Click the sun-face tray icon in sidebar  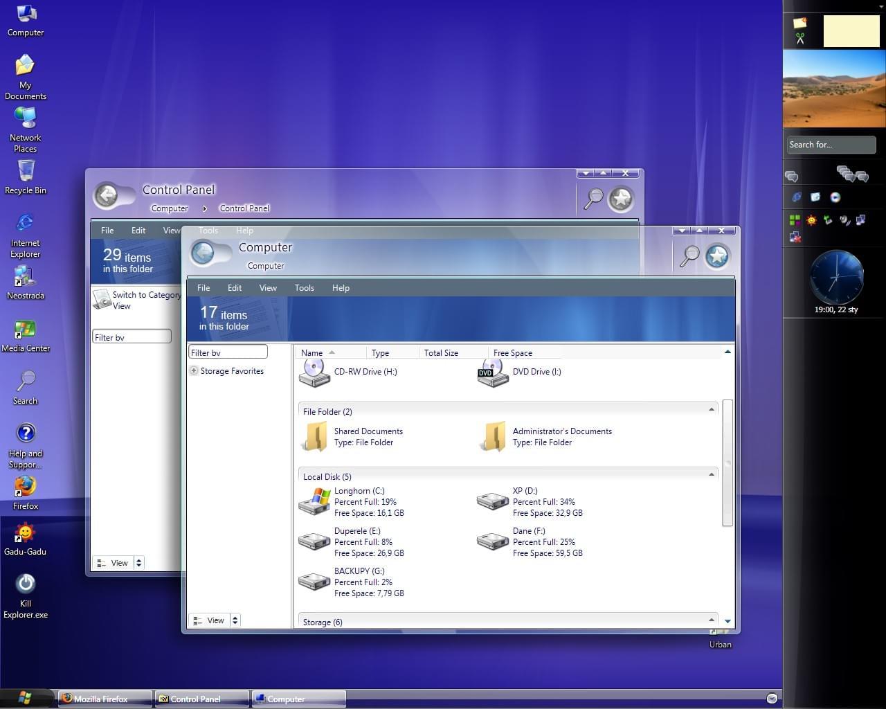coord(811,220)
